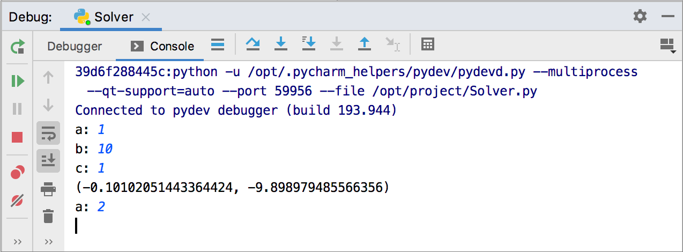The height and width of the screenshot is (252, 683).
Task: Expand more left toolbar actions
Action: click(17, 242)
